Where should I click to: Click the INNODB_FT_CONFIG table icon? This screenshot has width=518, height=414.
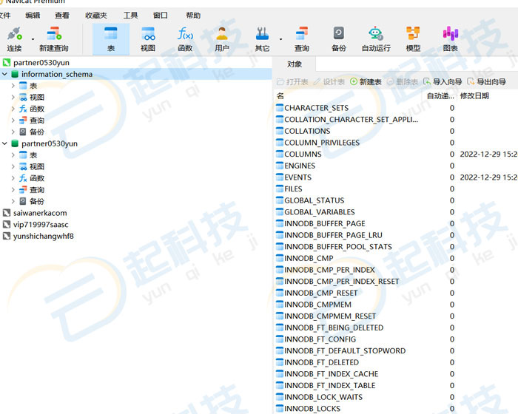point(280,339)
